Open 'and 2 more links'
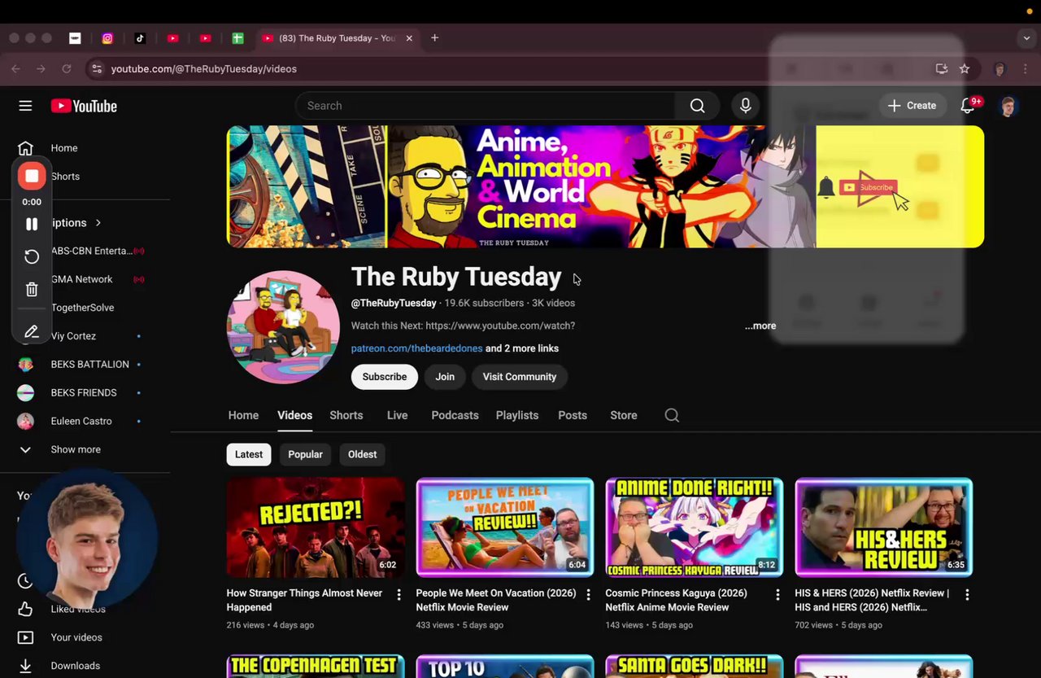 pos(522,348)
